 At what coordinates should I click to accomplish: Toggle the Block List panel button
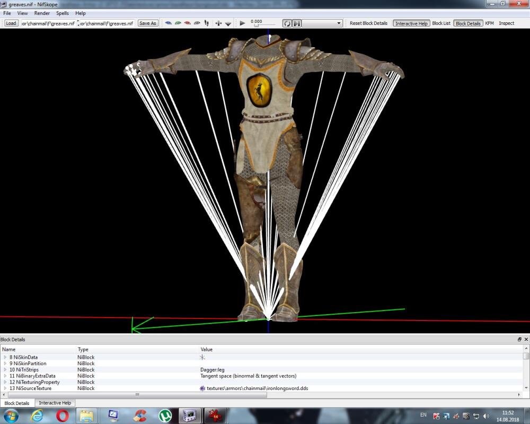(x=441, y=23)
